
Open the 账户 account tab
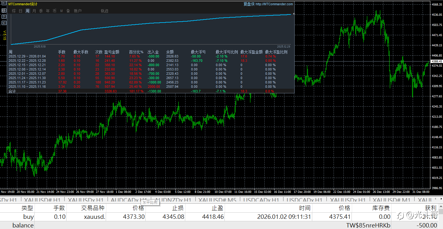pyautogui.click(x=78, y=11)
